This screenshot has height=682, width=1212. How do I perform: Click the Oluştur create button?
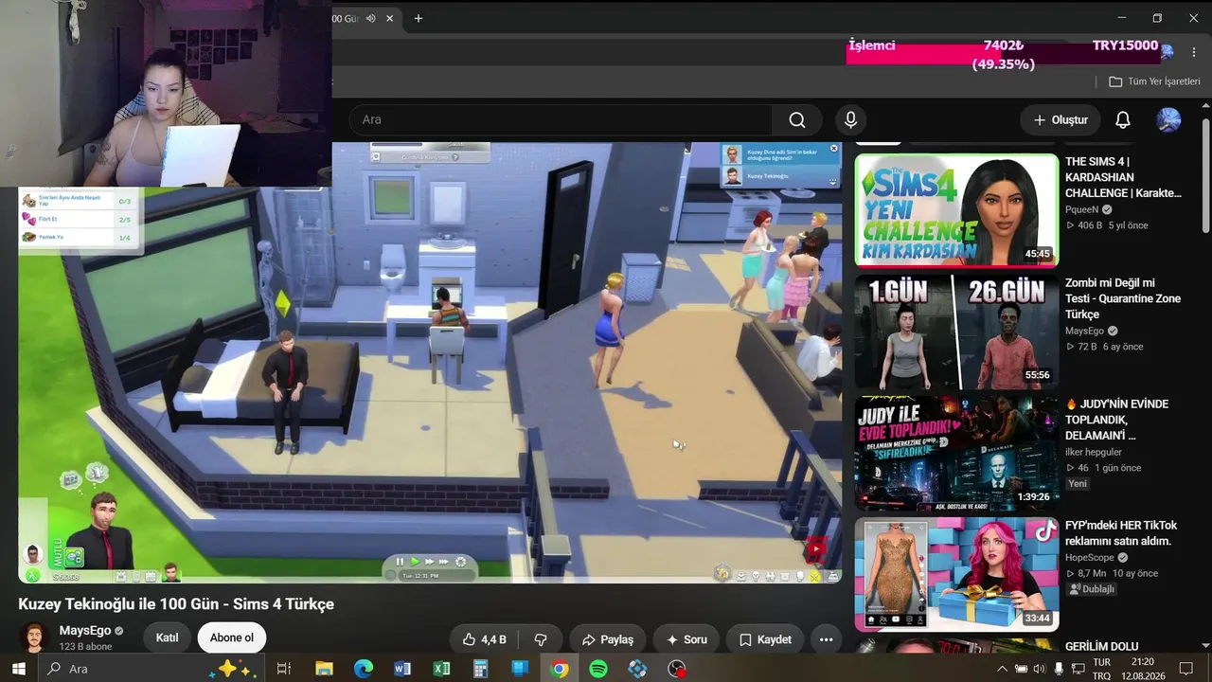click(x=1060, y=120)
